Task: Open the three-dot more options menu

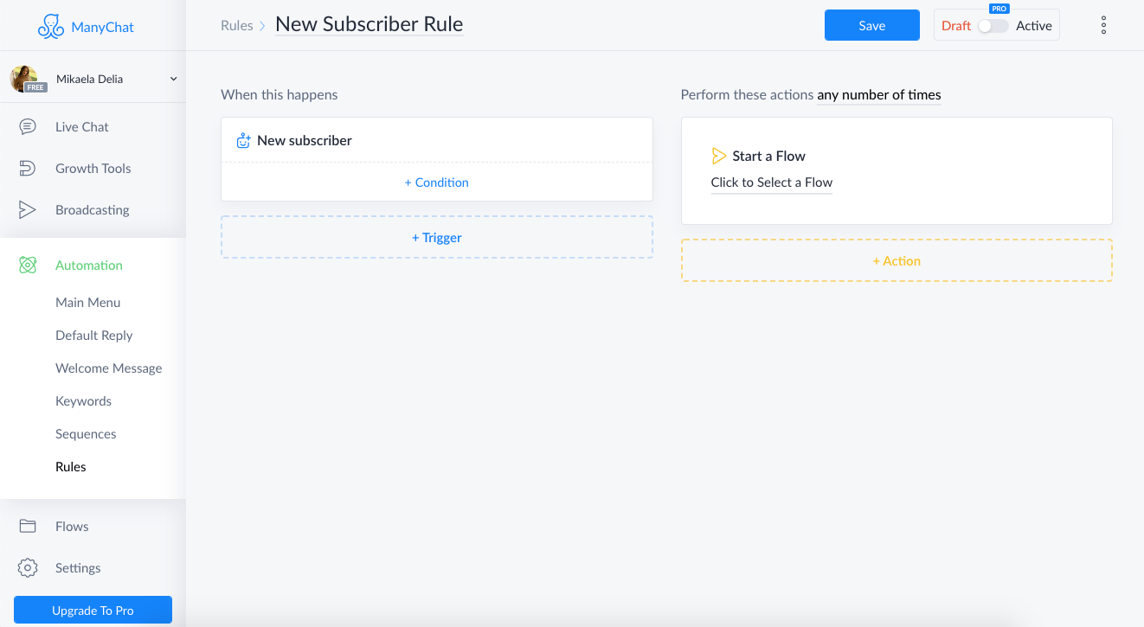Action: [1103, 25]
